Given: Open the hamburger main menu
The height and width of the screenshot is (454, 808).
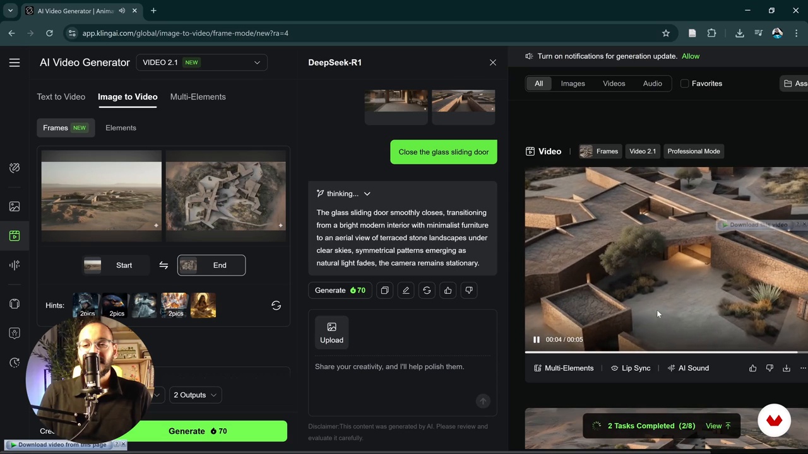Looking at the screenshot, I should click(15, 62).
